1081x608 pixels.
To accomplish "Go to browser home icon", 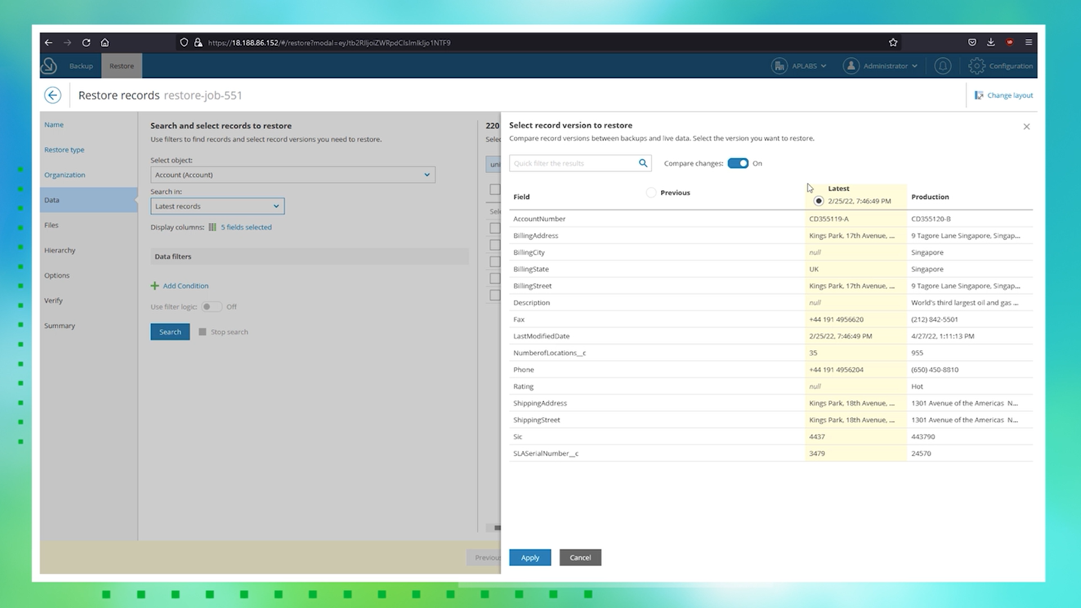I will point(105,43).
